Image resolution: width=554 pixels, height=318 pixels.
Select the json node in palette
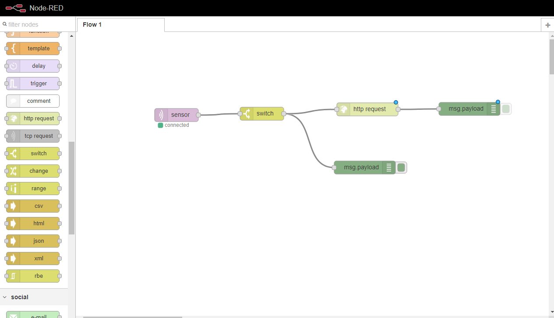(x=33, y=241)
